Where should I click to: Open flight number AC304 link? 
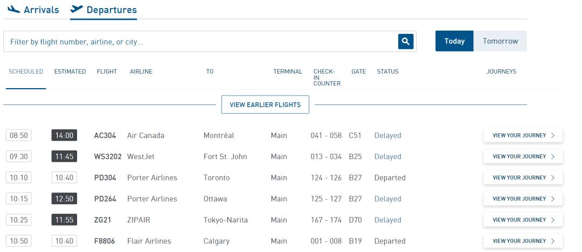click(105, 135)
